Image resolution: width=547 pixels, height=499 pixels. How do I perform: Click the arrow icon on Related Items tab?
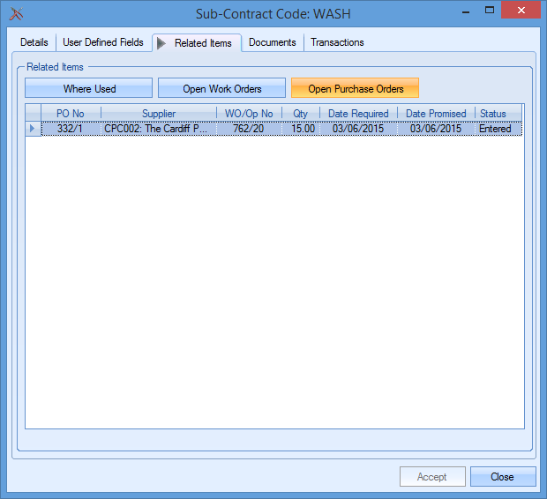click(161, 42)
